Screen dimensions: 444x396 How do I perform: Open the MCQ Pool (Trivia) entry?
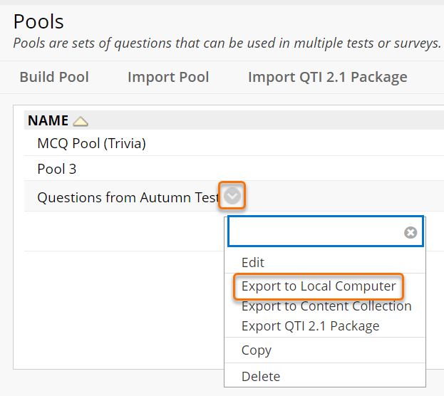91,144
